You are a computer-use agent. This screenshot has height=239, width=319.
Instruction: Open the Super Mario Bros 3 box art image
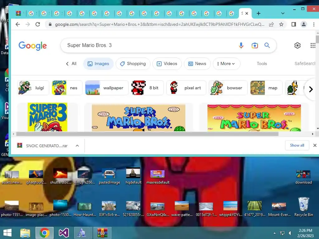pyautogui.click(x=47, y=117)
